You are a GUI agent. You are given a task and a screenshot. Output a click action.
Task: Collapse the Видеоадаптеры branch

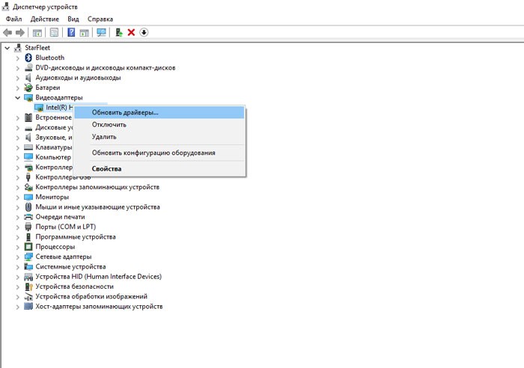(x=17, y=97)
